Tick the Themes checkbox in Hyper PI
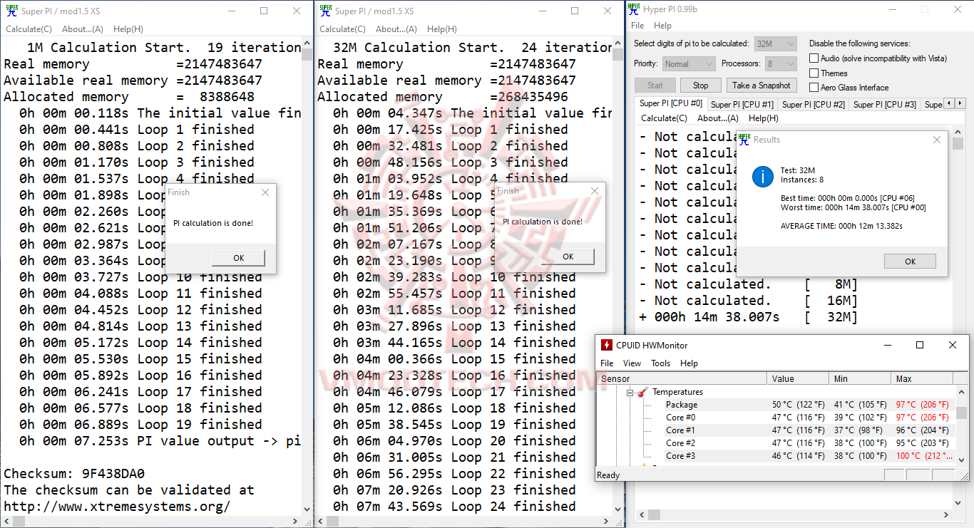 814,73
